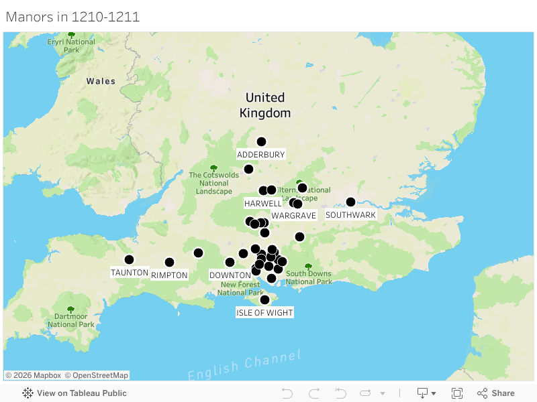The width and height of the screenshot is (537, 402).
Task: Select the SOUTHWARK manor point
Action: 350,202
